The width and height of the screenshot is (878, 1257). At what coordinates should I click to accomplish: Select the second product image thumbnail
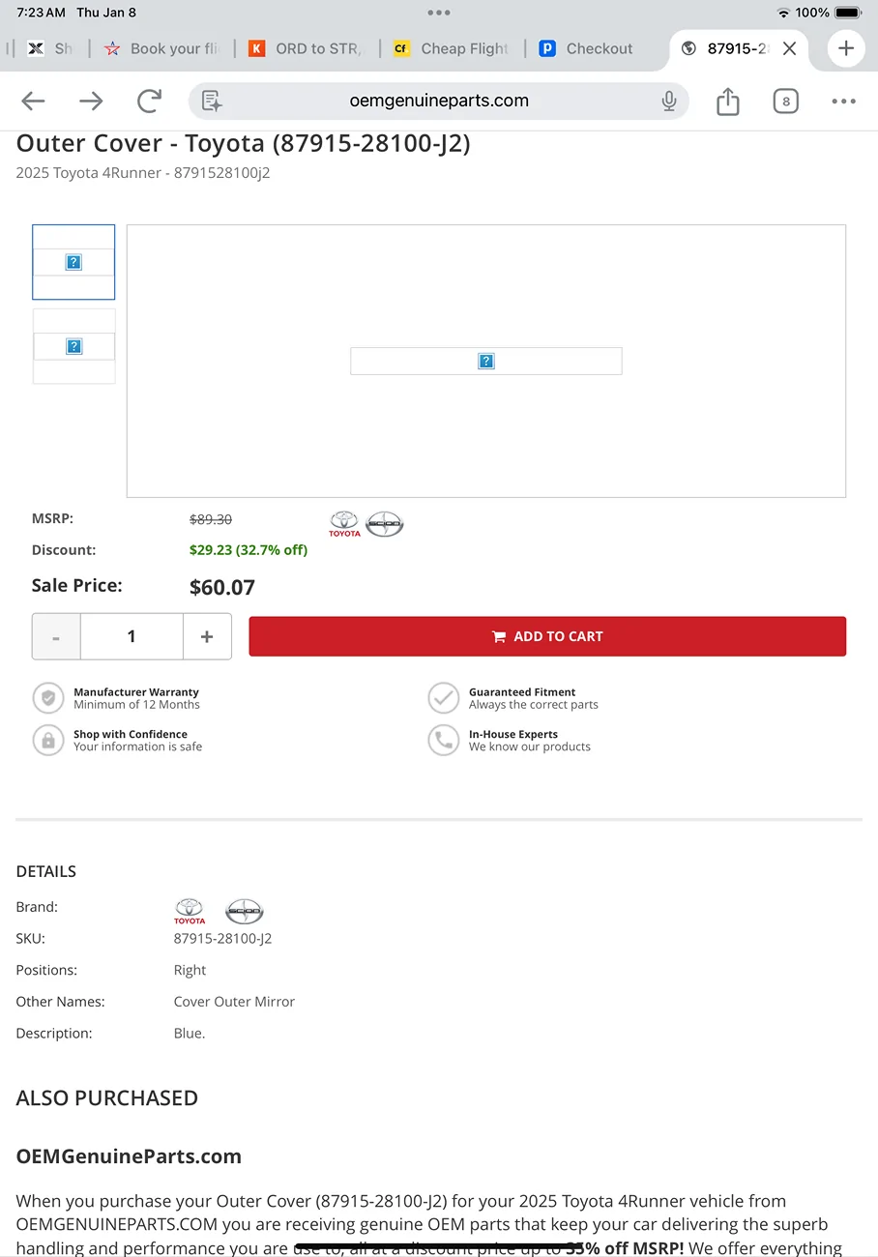click(x=73, y=346)
